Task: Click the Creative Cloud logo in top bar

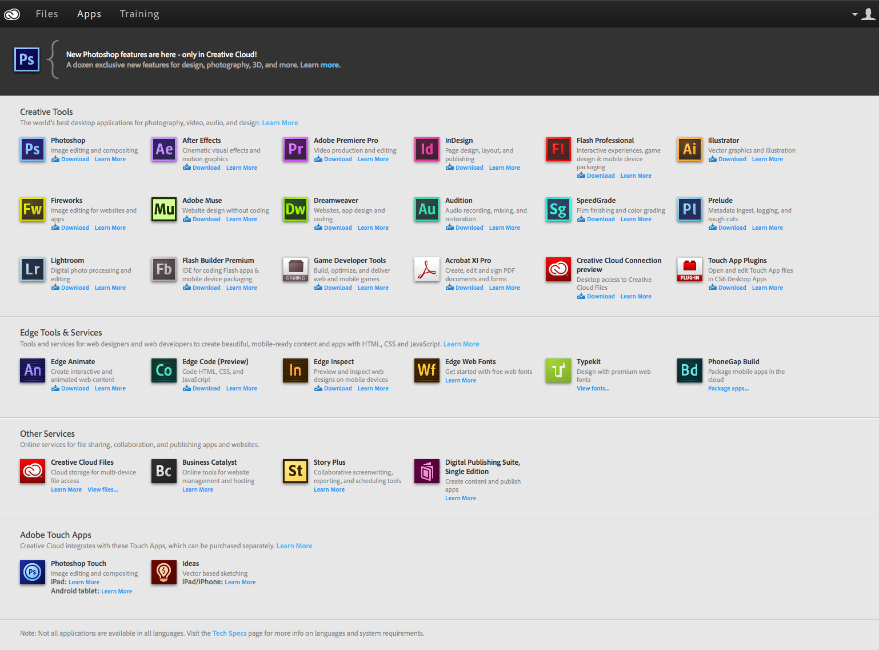Action: [x=12, y=14]
